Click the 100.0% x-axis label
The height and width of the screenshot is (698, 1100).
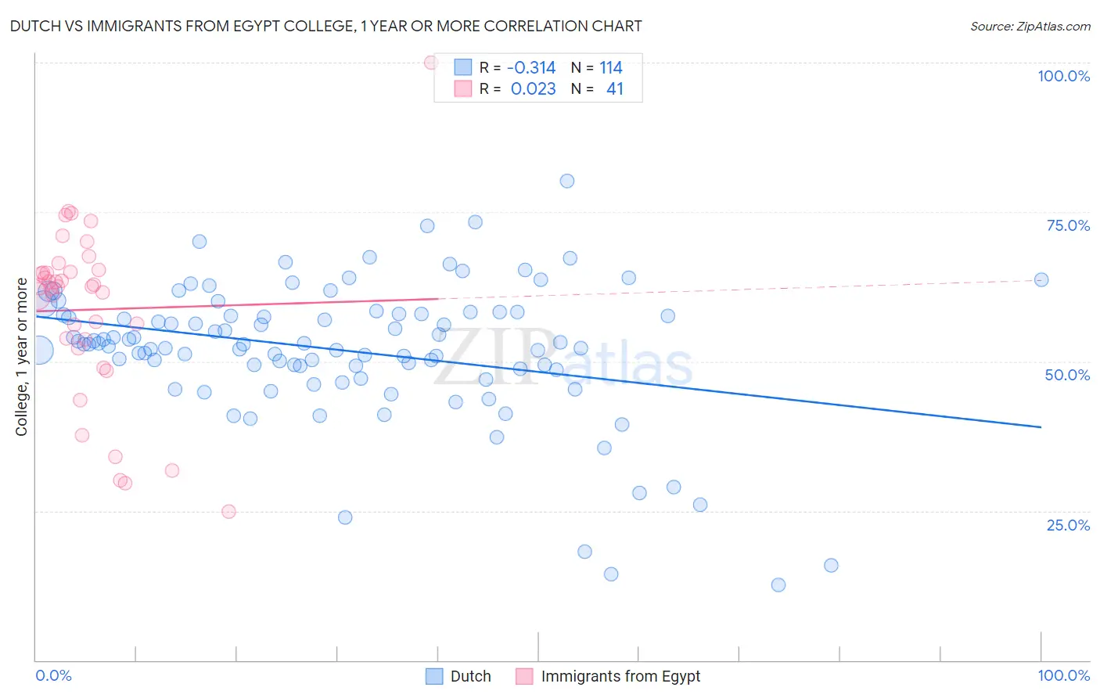1064,675
